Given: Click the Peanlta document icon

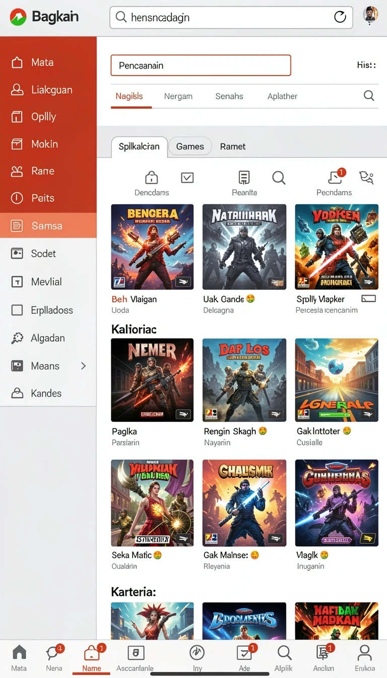Looking at the screenshot, I should tap(244, 178).
